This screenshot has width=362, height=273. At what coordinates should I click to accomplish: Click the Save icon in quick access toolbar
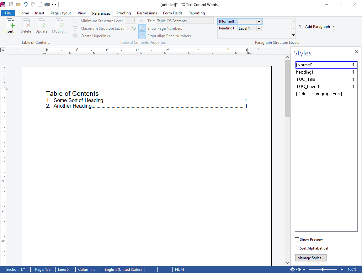[11, 4]
